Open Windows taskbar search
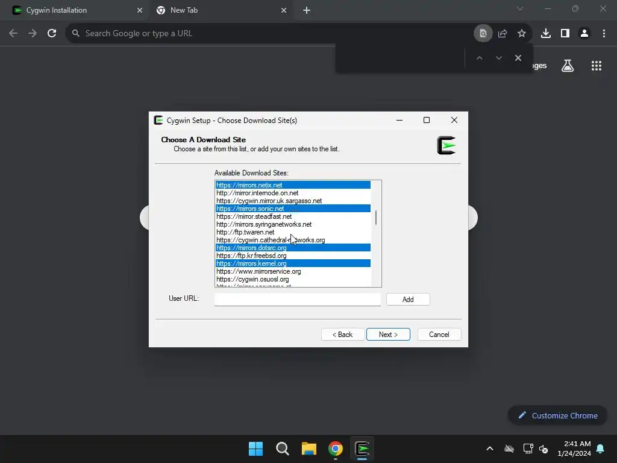 point(283,449)
